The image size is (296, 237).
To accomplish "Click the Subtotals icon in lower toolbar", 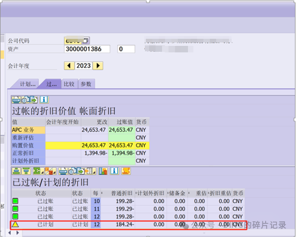I will pyautogui.click(x=49, y=171).
